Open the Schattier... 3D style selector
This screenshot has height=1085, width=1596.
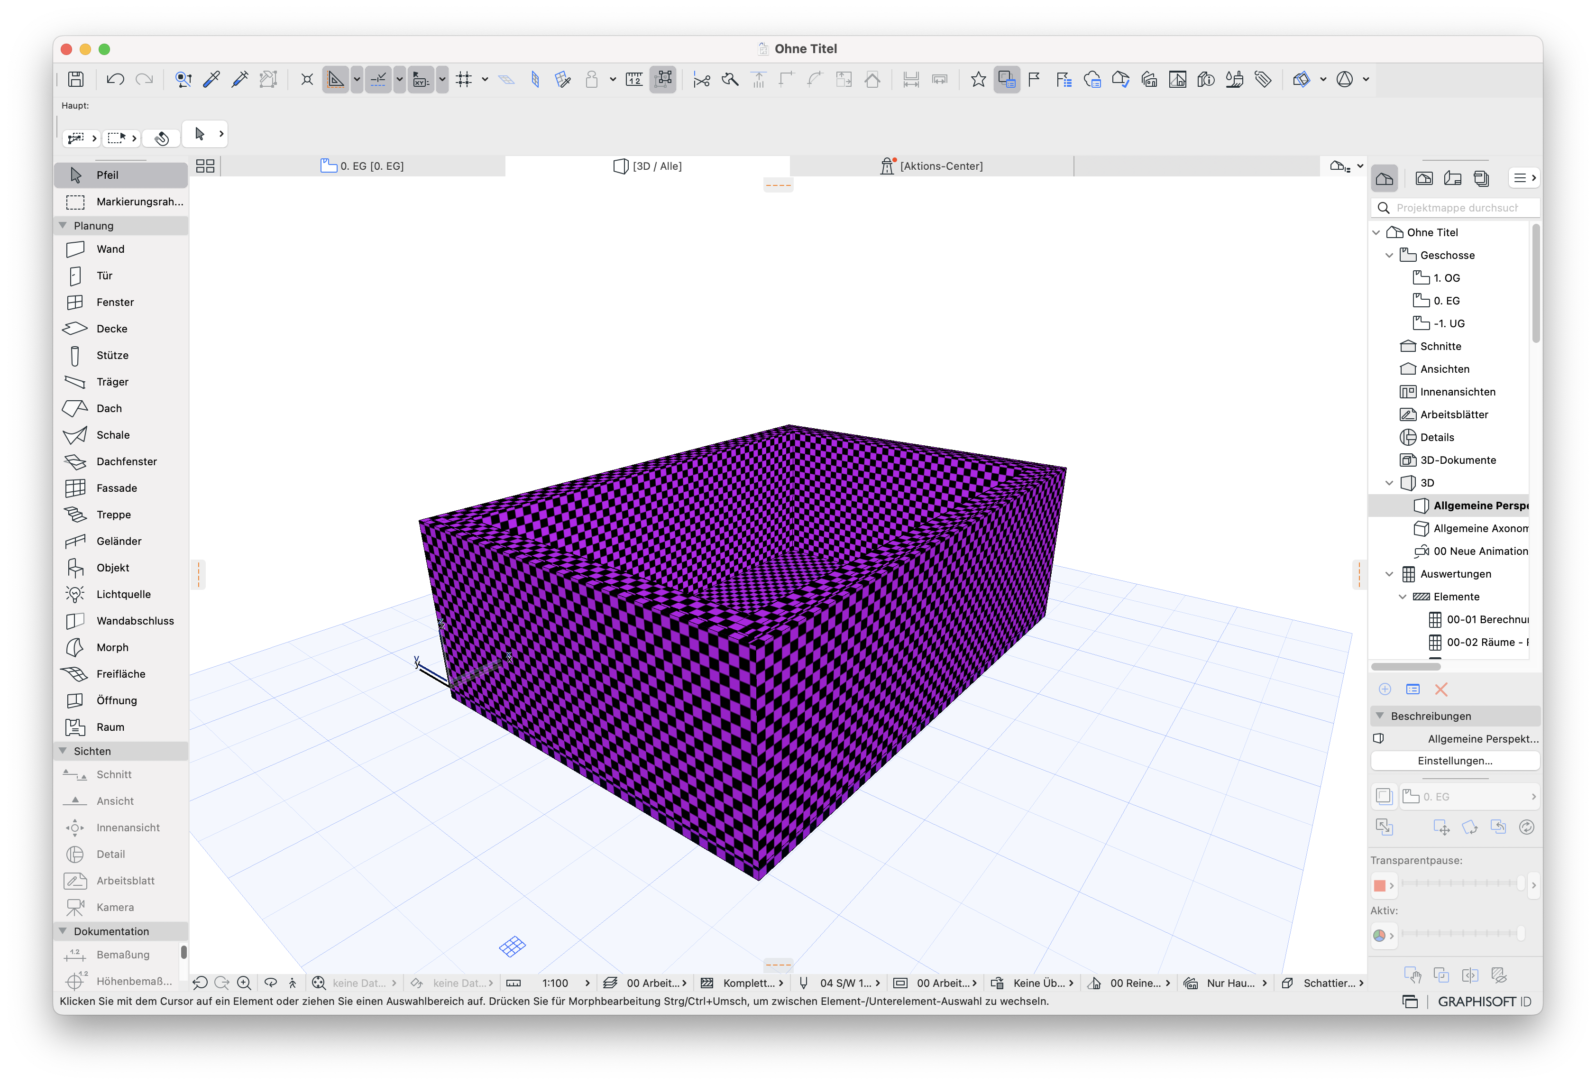click(1324, 984)
